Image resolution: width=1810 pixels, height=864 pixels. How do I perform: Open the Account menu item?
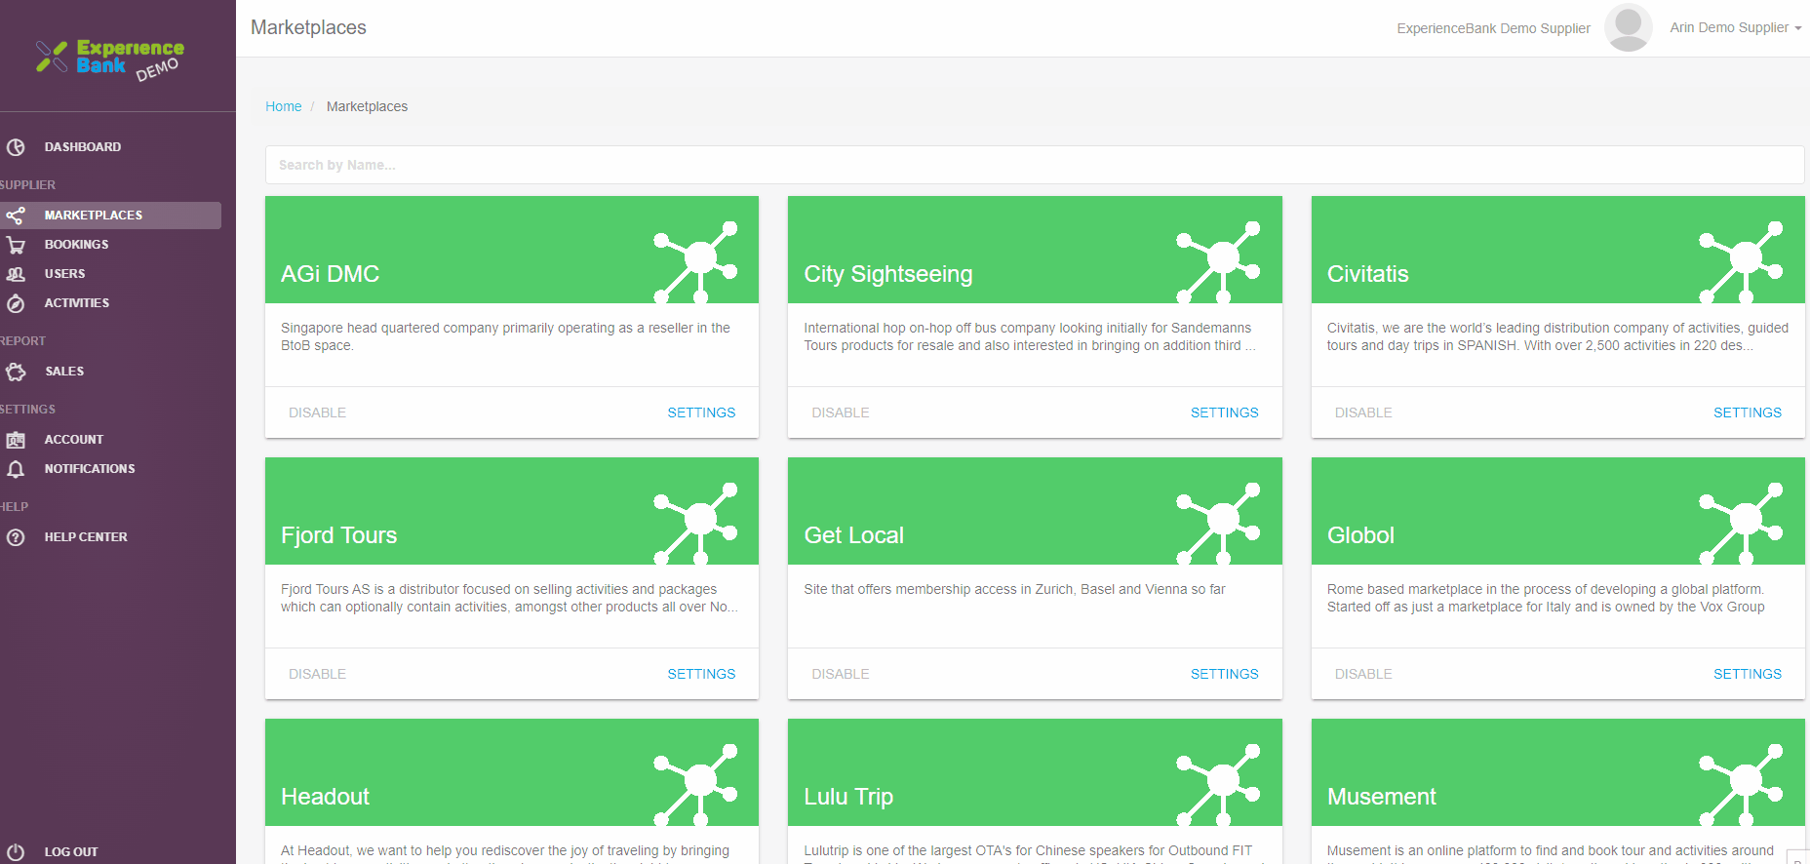[73, 440]
